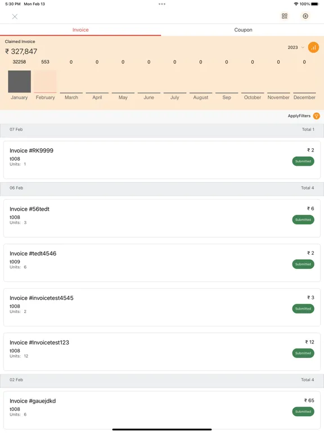The height and width of the screenshot is (433, 324).
Task: Open the orange bar chart icon
Action: 313,47
